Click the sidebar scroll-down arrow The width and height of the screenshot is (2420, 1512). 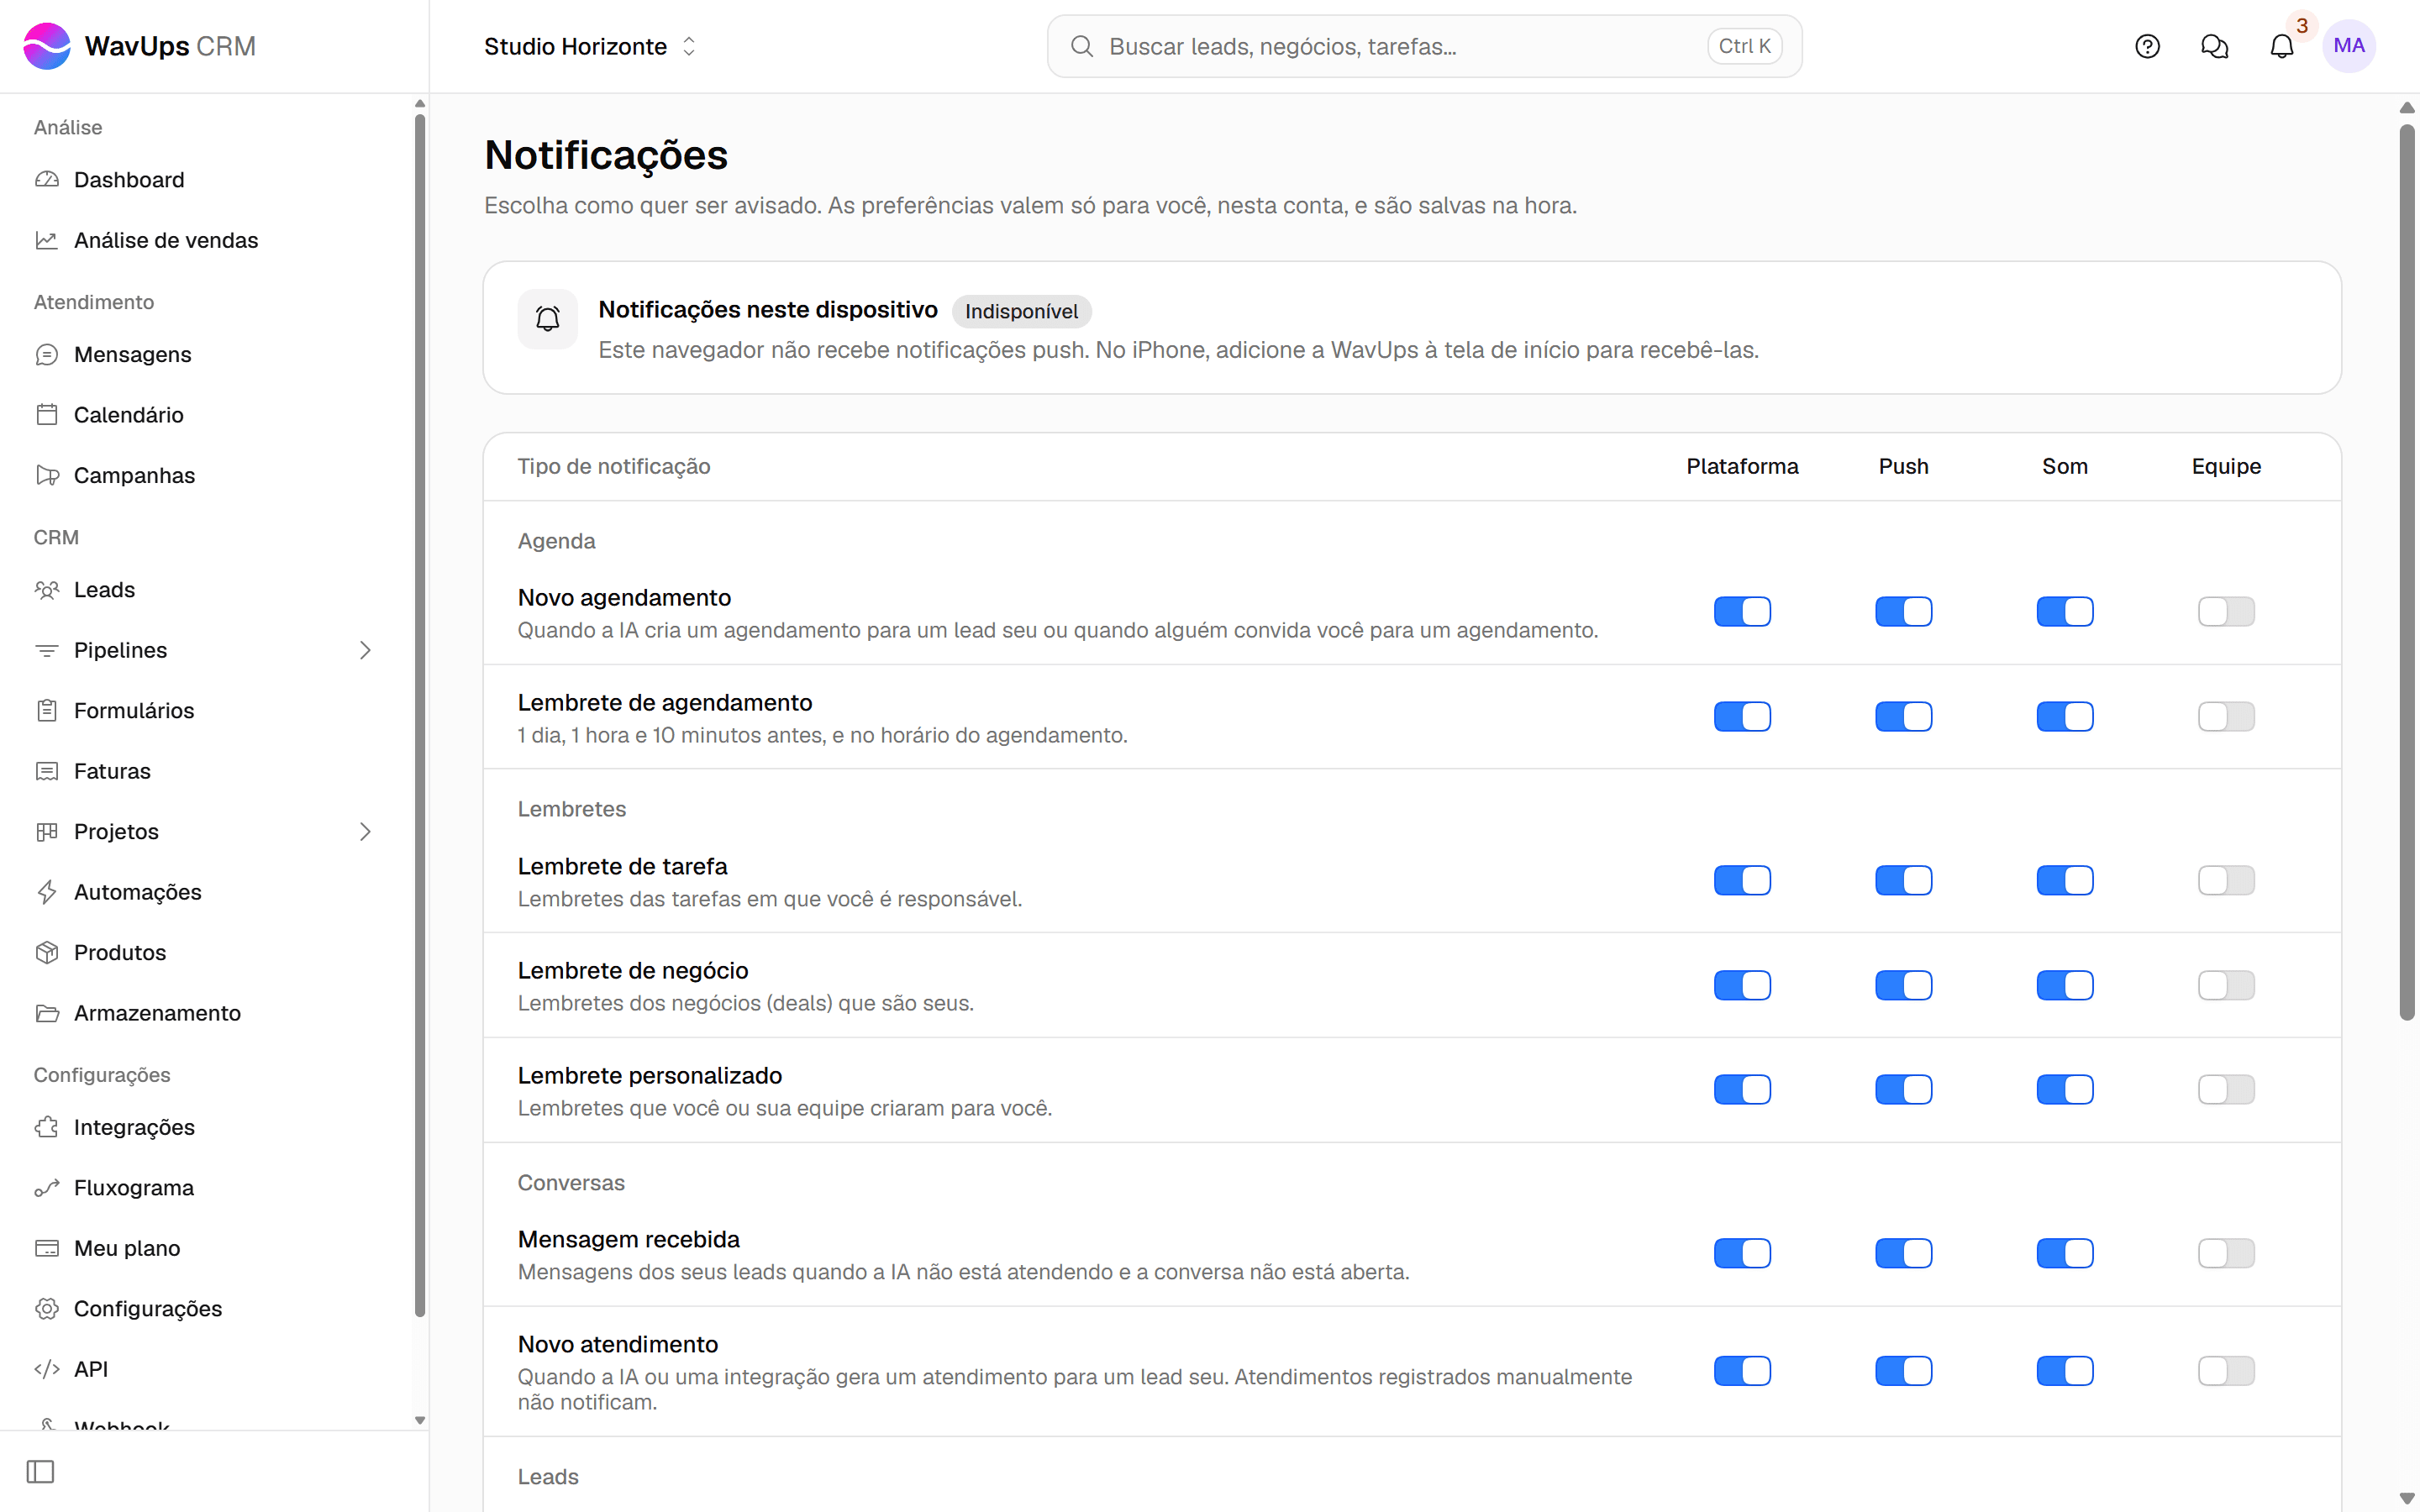(x=420, y=1420)
